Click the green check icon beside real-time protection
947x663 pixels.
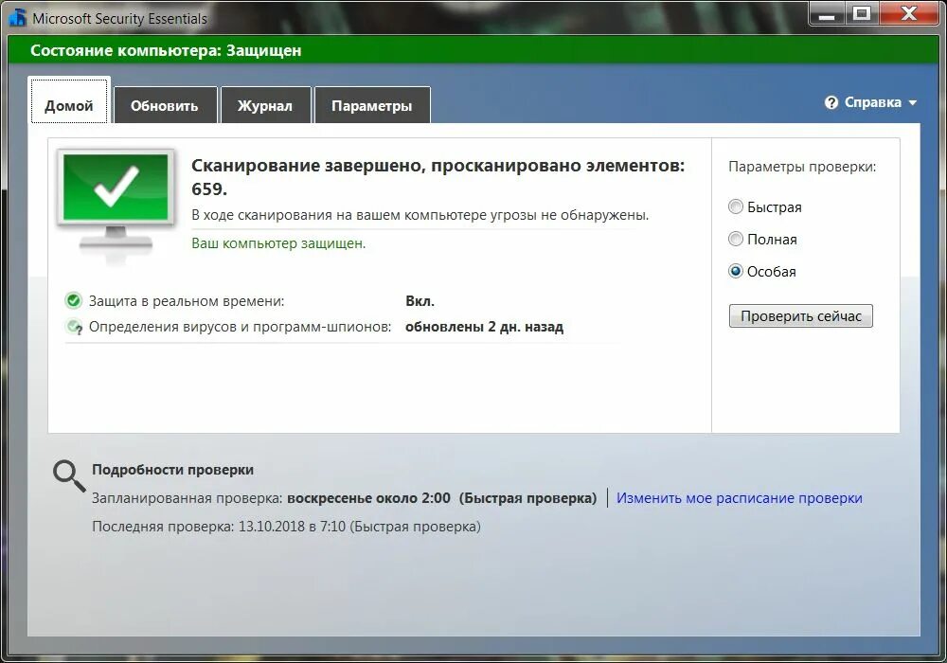[74, 300]
